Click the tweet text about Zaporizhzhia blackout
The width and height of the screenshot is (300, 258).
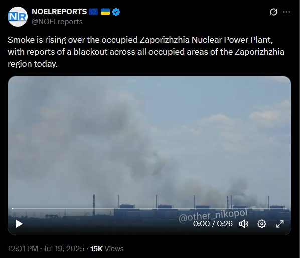[146, 52]
